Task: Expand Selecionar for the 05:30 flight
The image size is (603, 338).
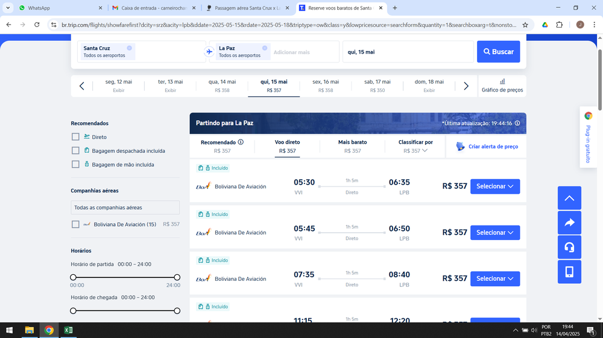Action: point(494,186)
